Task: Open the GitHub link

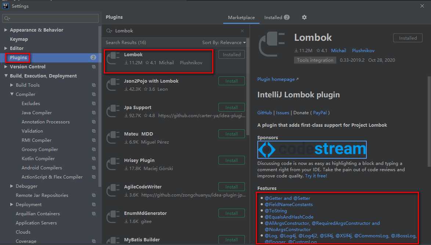Action: pos(264,113)
